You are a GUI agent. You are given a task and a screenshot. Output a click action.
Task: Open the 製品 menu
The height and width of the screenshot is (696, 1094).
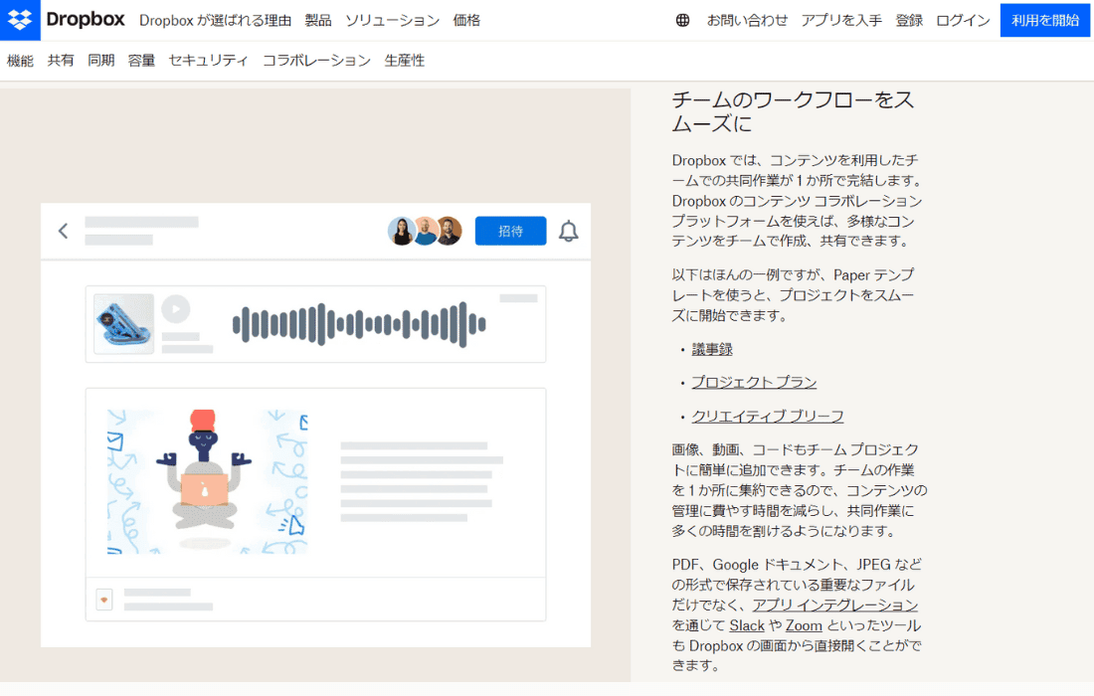coord(318,20)
